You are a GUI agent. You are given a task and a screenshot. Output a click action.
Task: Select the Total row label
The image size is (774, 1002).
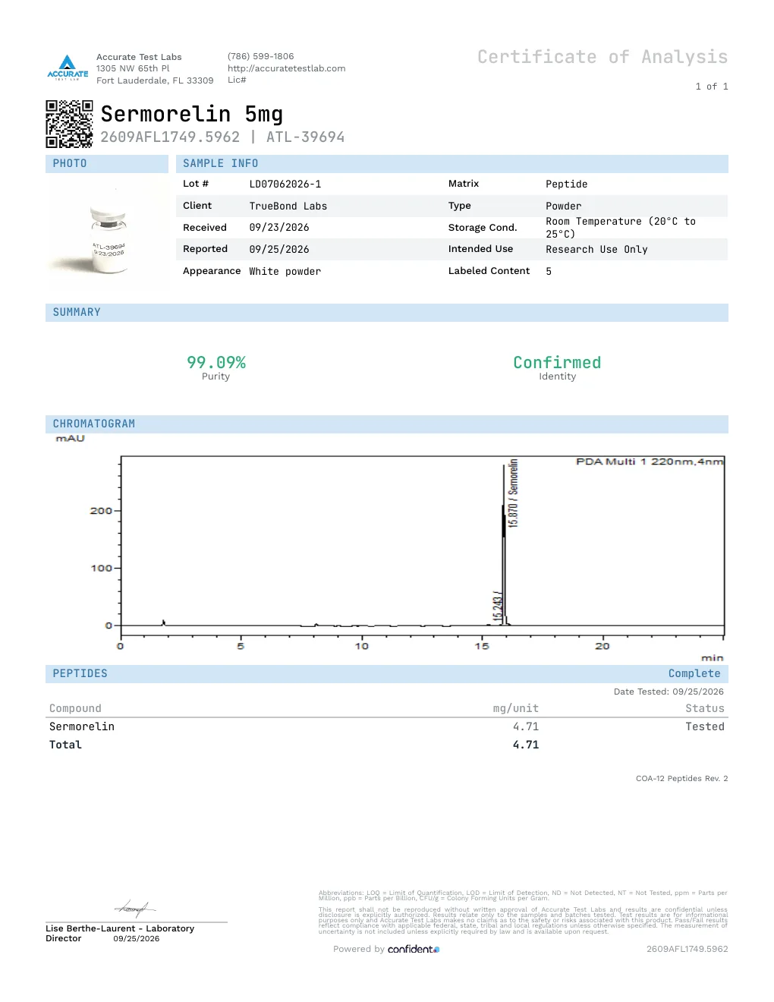[x=65, y=745]
